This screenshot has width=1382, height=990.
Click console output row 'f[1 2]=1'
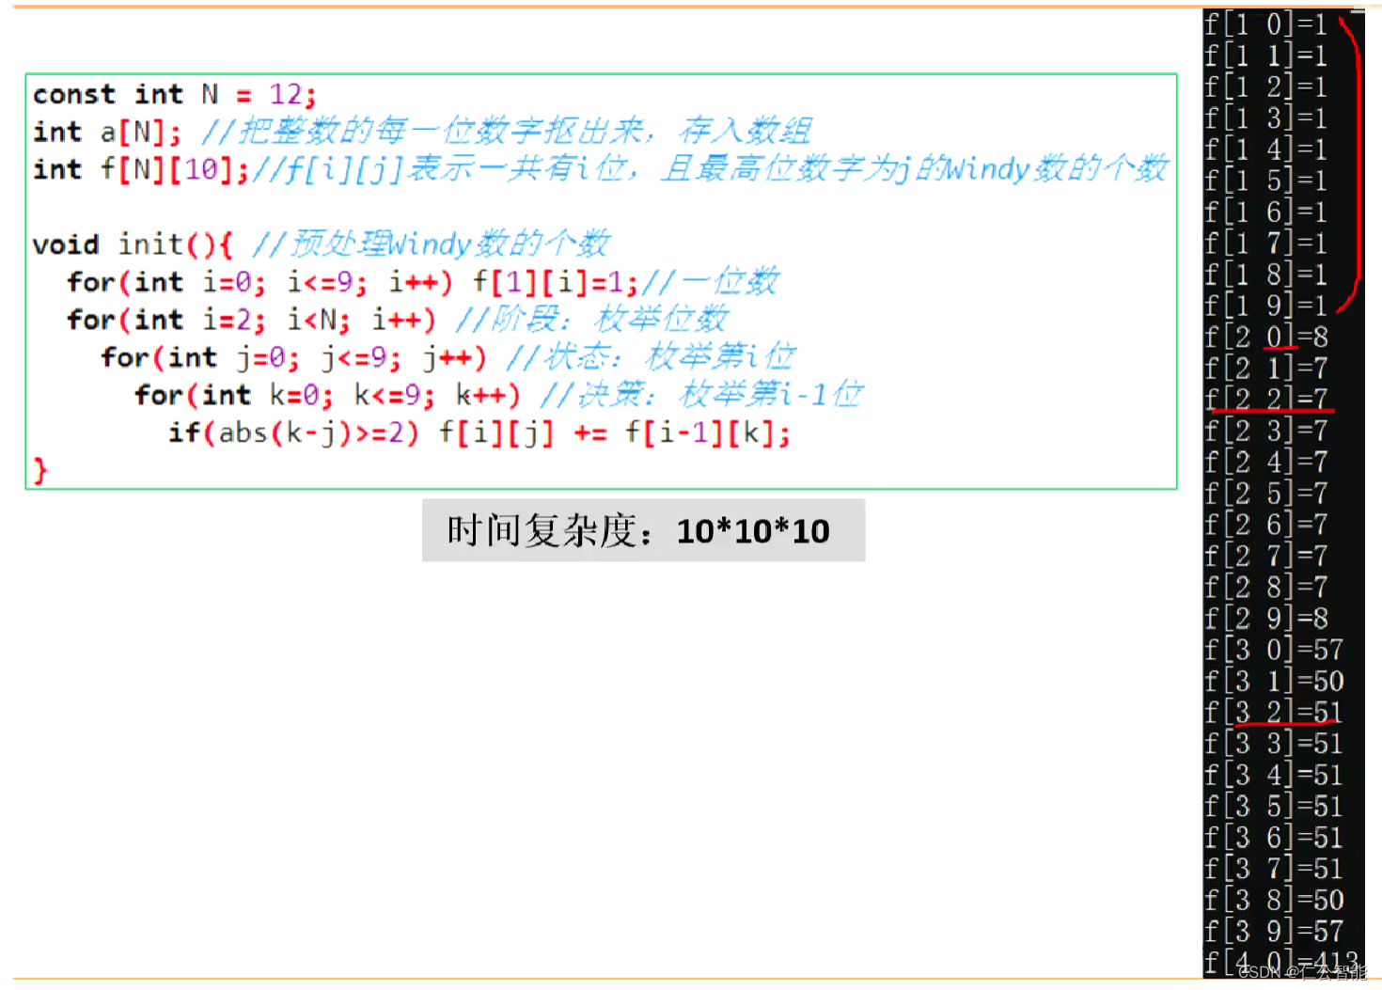tap(1266, 86)
